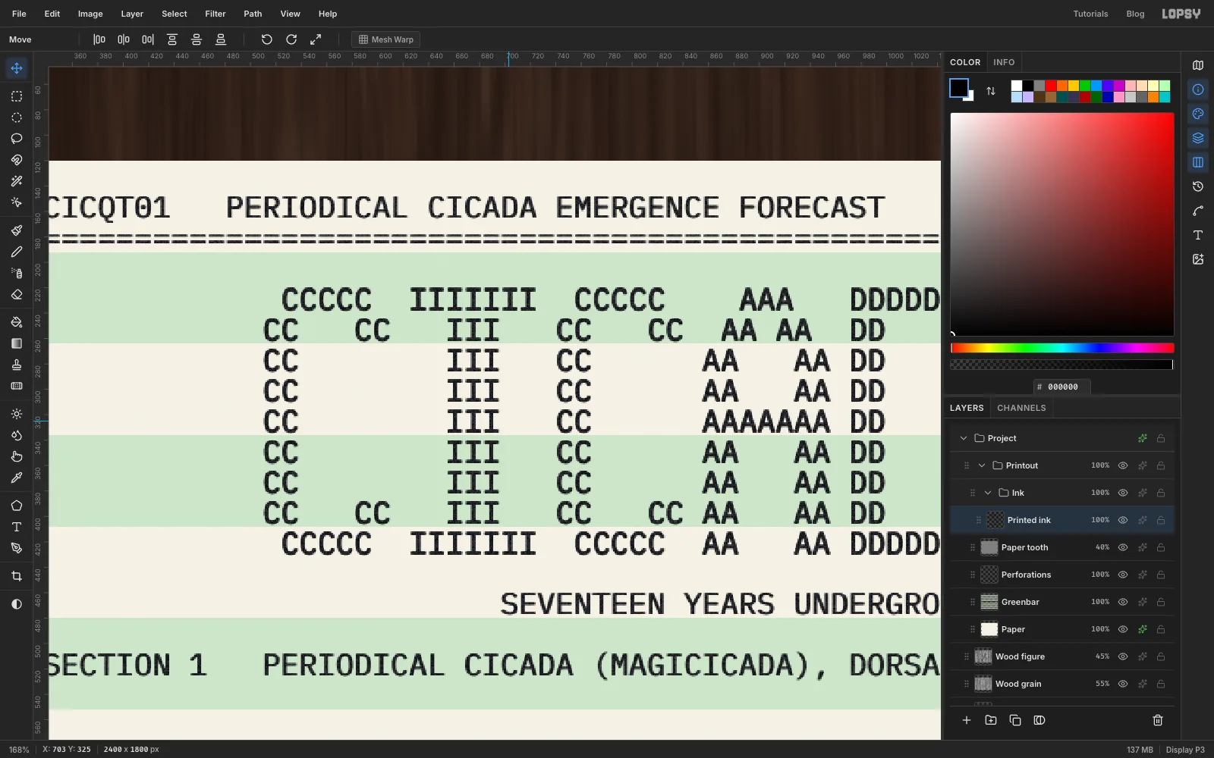Click the Redo arrow icon
Screen dimensions: 1214x758
tap(291, 39)
